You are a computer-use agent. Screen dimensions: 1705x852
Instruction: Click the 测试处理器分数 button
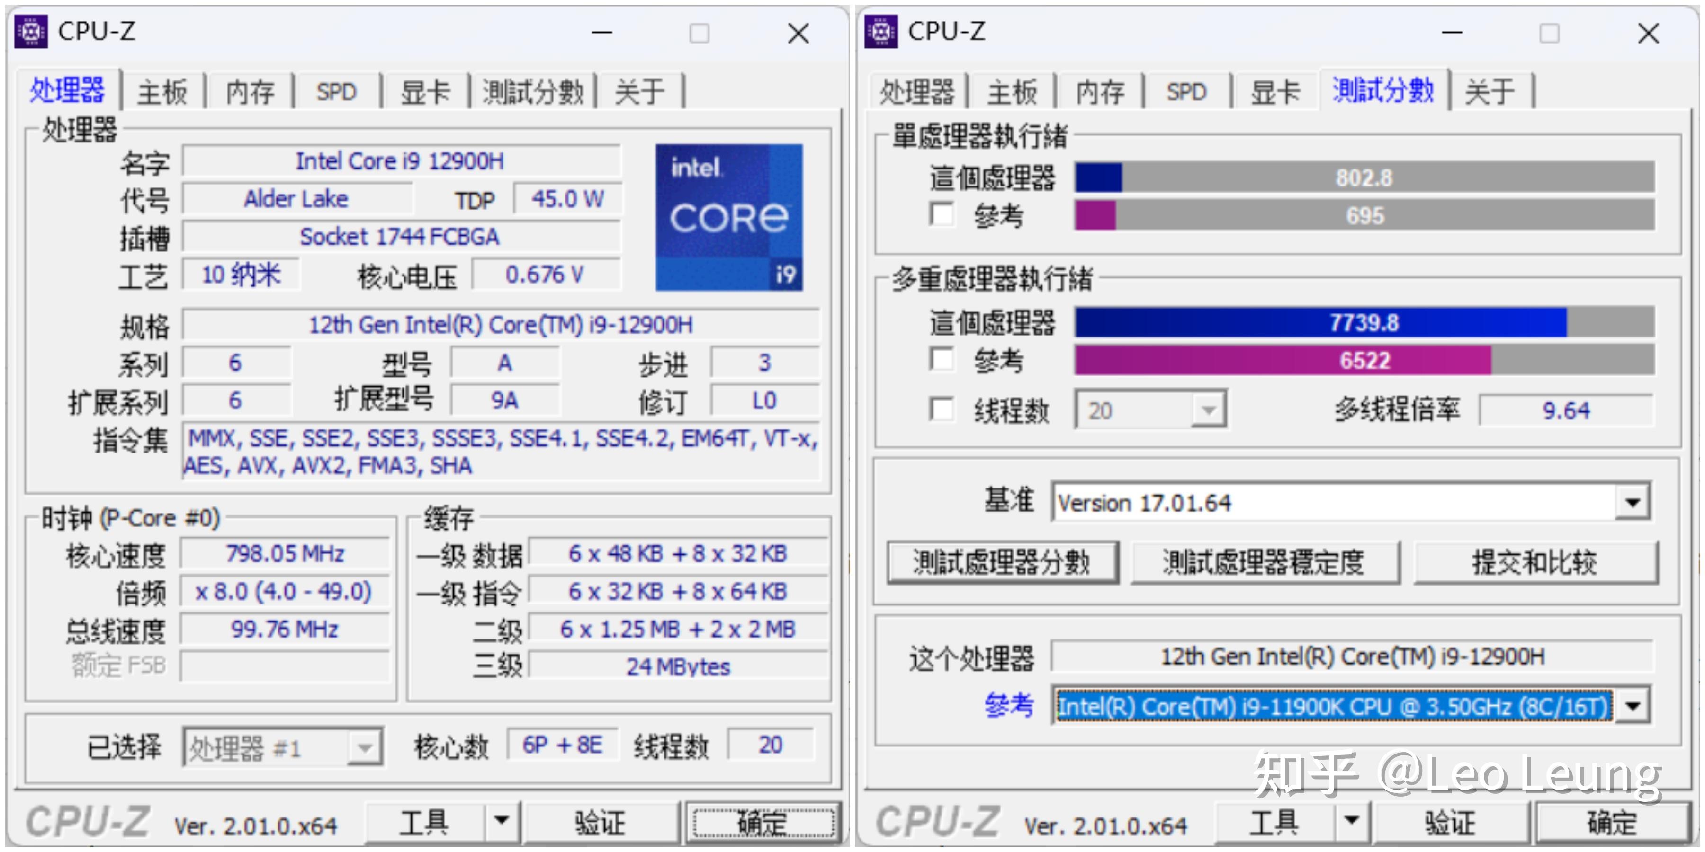1001,563
